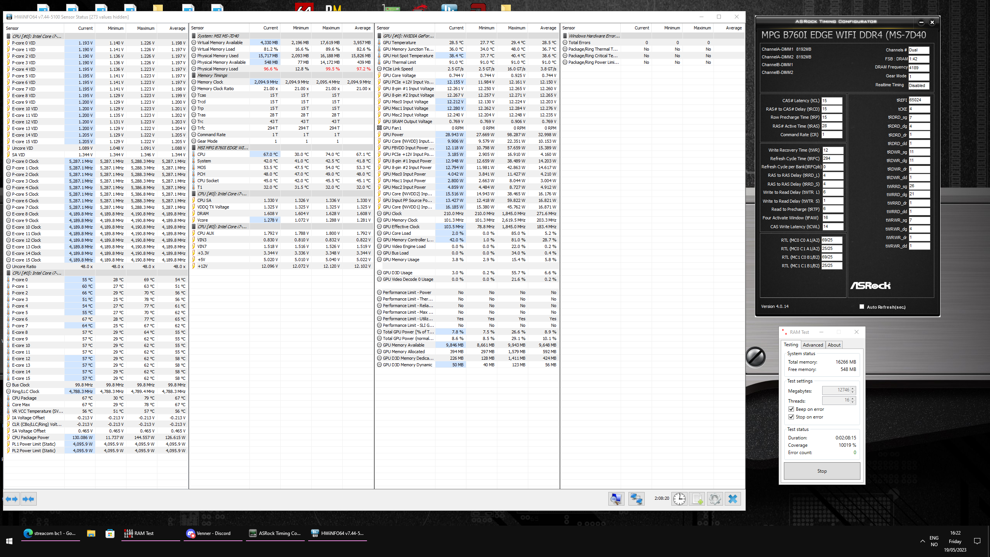
Task: Switch to RAM Test in the taskbar
Action: 150,533
